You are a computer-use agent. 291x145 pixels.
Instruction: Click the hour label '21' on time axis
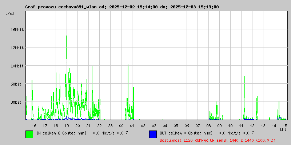pos(88,126)
